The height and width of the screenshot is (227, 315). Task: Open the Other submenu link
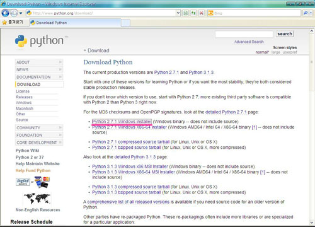(21, 114)
